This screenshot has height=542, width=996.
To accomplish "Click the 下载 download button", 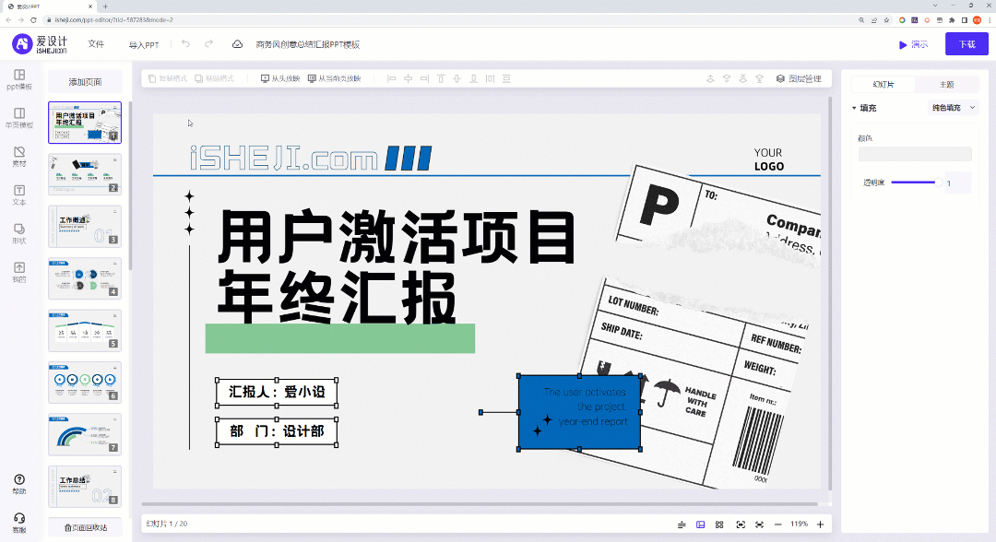I will [966, 44].
